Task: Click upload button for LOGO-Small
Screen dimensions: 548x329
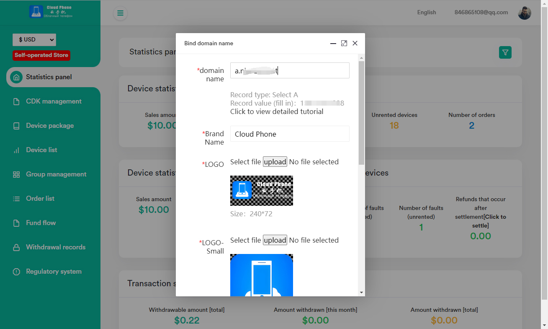Action: tap(275, 240)
